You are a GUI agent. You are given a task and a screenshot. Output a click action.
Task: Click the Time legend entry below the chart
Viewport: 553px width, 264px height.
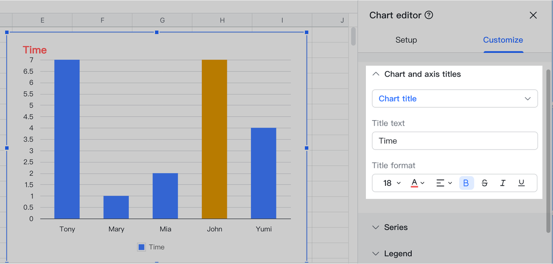[x=151, y=247]
